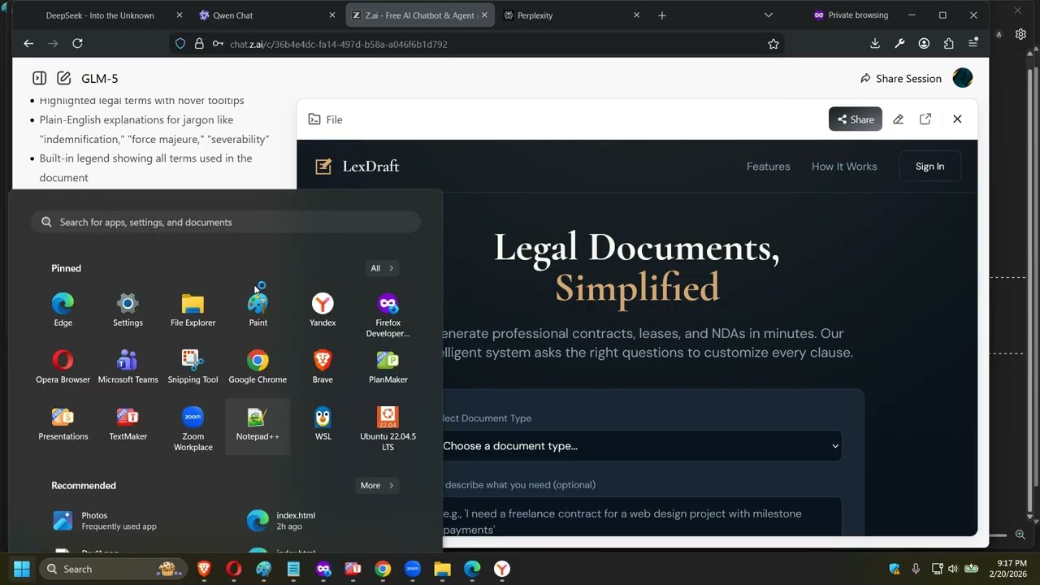This screenshot has height=585, width=1040.
Task: Open the user profile avatar
Action: (963, 78)
